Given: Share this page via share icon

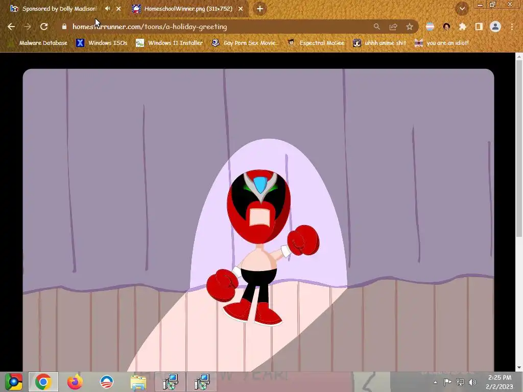Looking at the screenshot, I should click(393, 27).
